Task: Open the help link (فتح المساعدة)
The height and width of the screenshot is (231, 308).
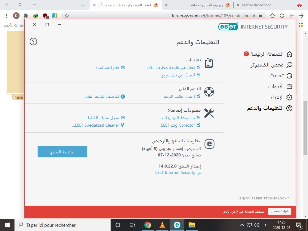Action: click(x=110, y=67)
